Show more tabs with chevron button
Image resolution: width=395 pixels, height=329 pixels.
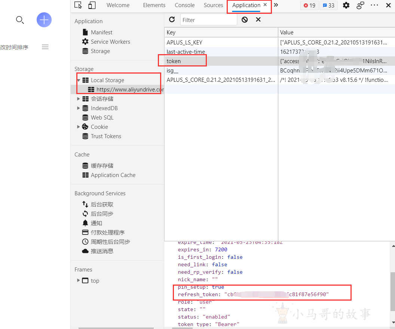(x=276, y=5)
